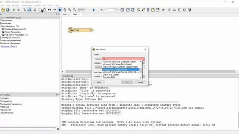Screen dimensions: 239x134
Task: Click the Help button in Add Writer dialog
Action: [99, 82]
